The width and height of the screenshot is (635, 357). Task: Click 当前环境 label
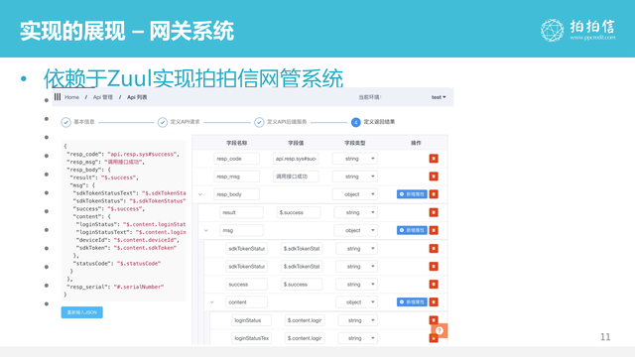pos(369,97)
